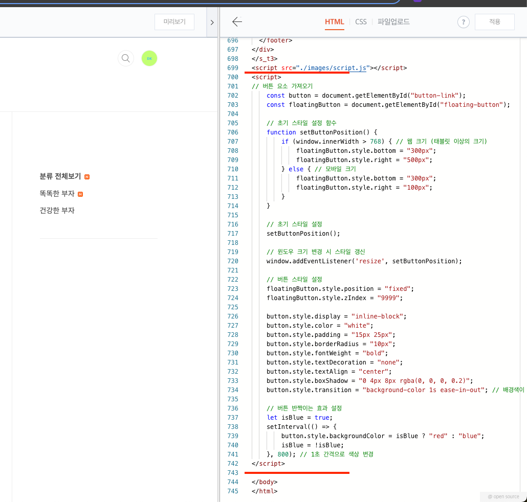Click the search magnifier icon in preview
Screen dimensions: 527x502
tap(126, 58)
